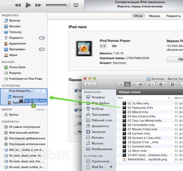Select file 12 Merci.m4a
Screen dimensions: 183x171
click(137, 151)
